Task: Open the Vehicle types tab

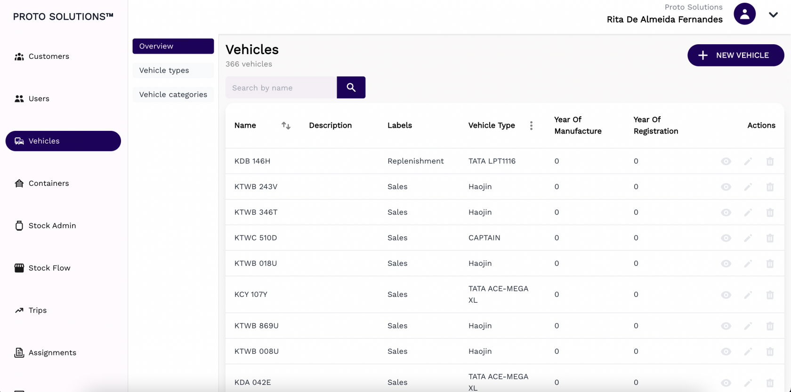Action: 173,70
